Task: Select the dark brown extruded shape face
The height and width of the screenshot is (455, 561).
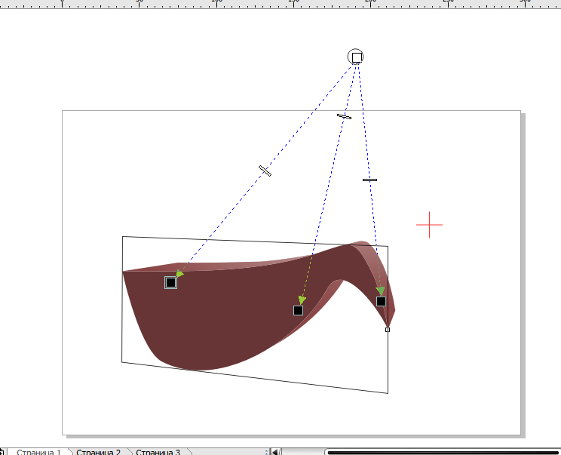Action: [x=226, y=317]
